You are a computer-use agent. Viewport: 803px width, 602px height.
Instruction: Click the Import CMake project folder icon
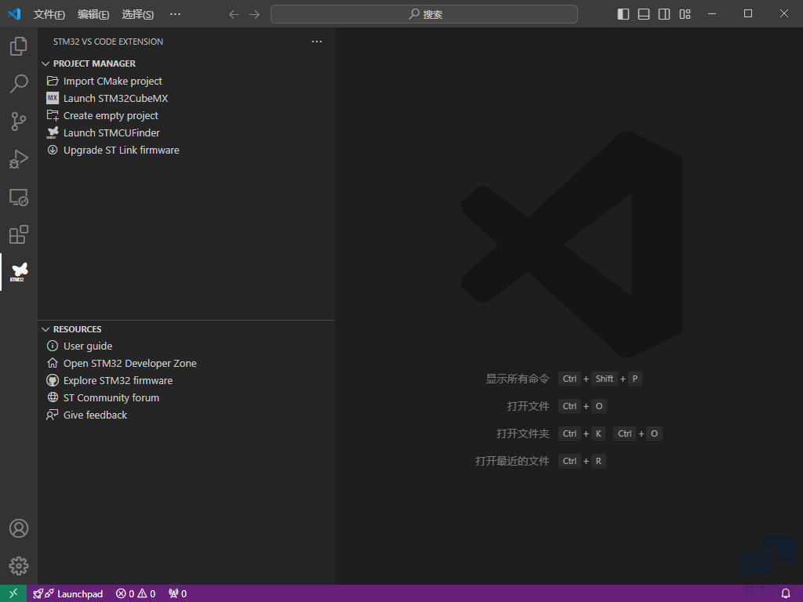coord(53,81)
